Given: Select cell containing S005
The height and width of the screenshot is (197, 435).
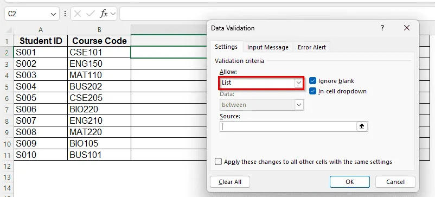Looking at the screenshot, I should pyautogui.click(x=41, y=98).
